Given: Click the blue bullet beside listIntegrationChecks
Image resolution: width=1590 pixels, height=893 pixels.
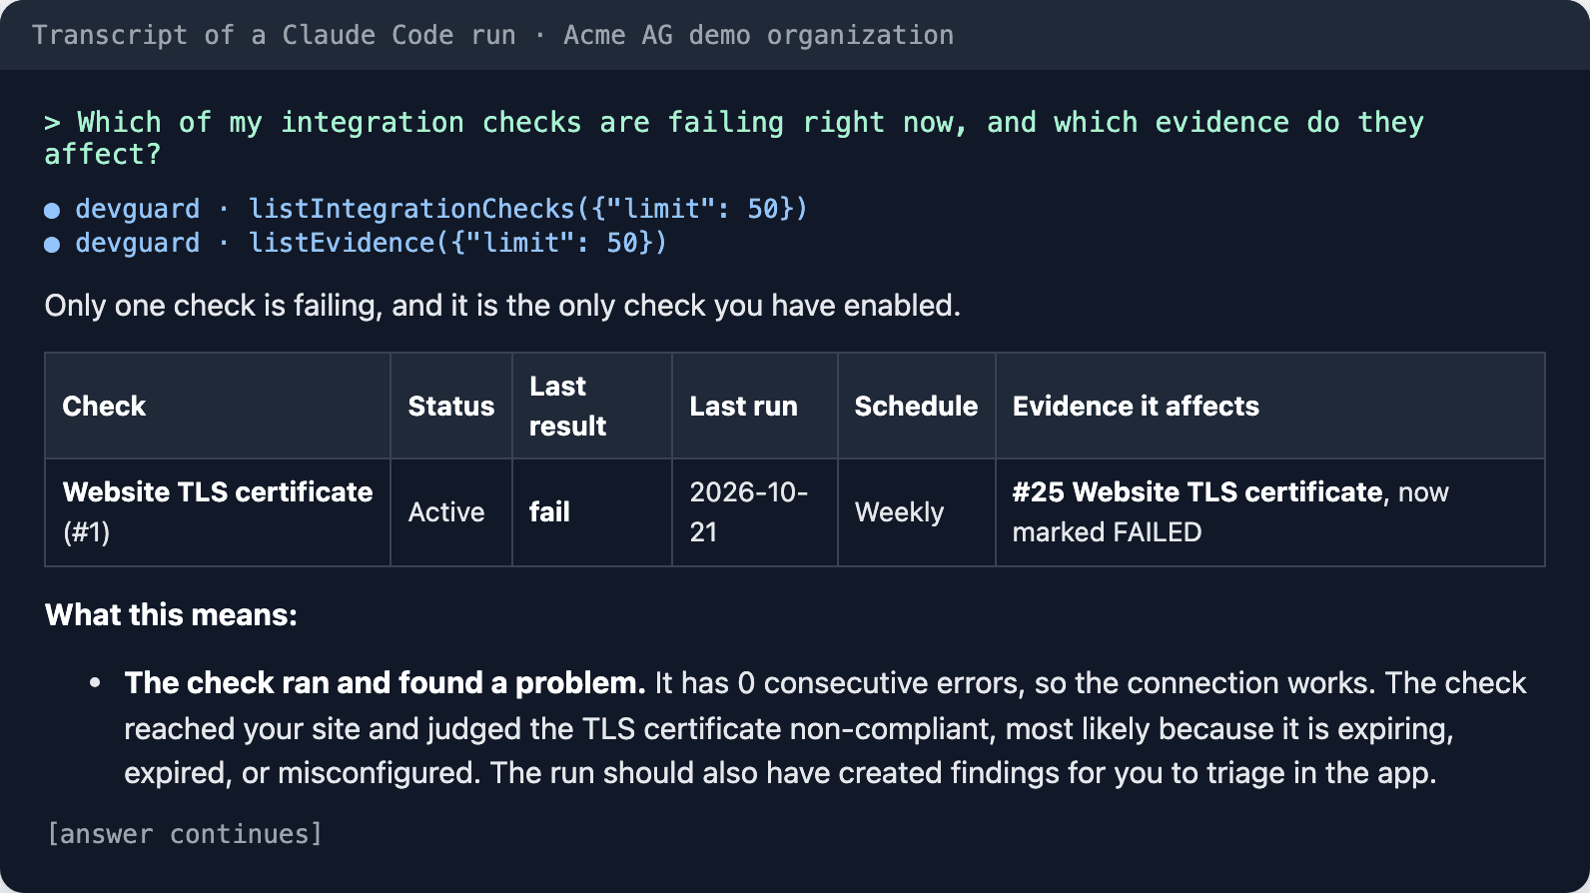Looking at the screenshot, I should coord(52,210).
